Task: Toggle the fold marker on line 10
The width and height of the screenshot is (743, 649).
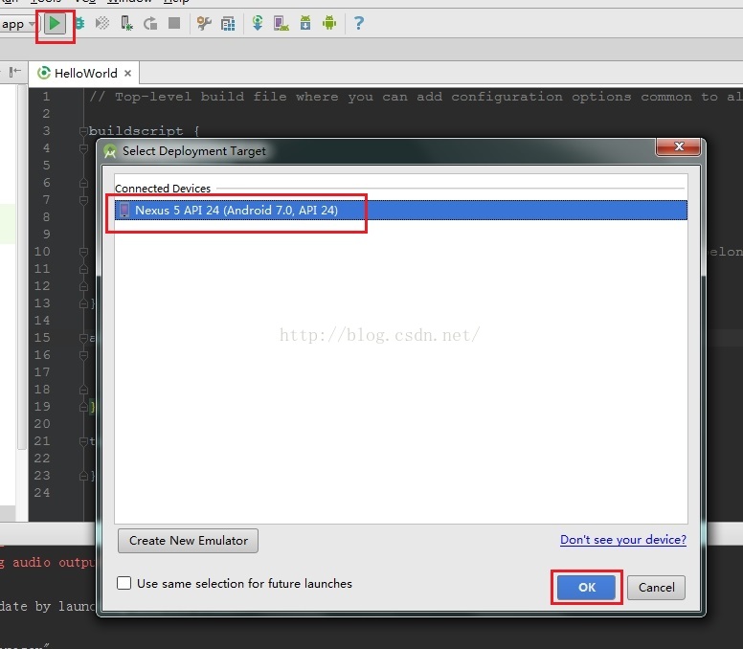Action: [x=83, y=252]
